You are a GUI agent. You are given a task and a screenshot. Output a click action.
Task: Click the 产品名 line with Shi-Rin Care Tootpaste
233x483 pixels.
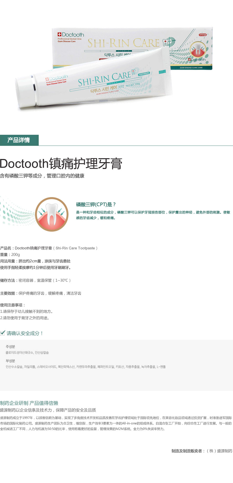(49, 248)
